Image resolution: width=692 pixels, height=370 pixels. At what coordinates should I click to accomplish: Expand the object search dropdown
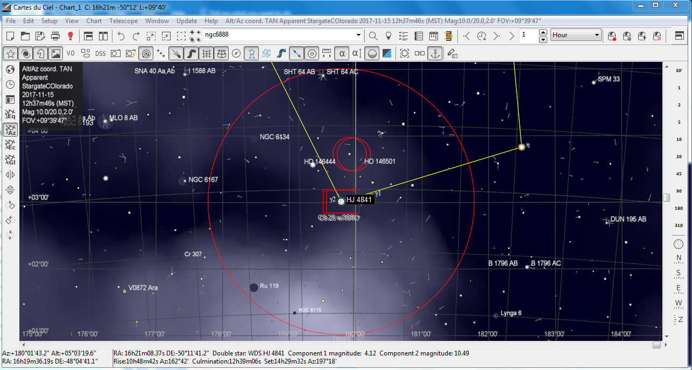tap(359, 35)
